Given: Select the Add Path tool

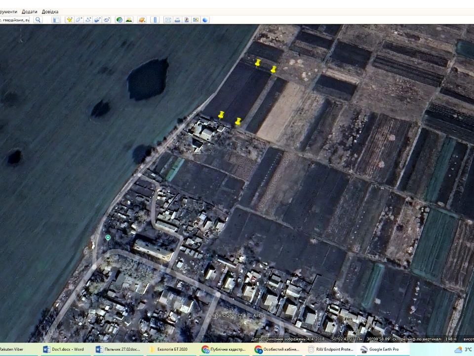Looking at the screenshot, I should click(88, 20).
